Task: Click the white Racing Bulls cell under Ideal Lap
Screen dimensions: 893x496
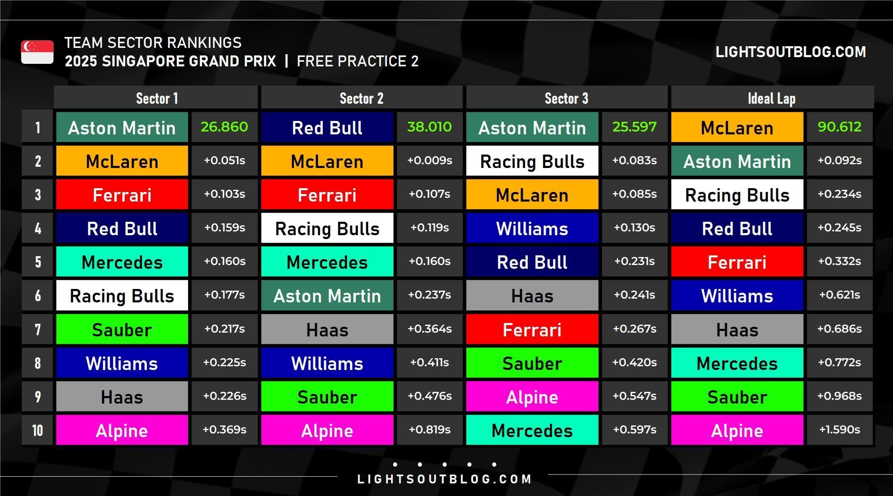Action: click(737, 194)
